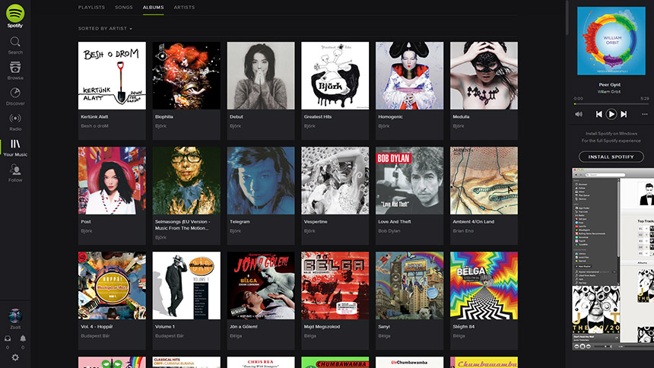Go to the Discover section
Image resolution: width=654 pixels, height=368 pixels.
pos(15,97)
